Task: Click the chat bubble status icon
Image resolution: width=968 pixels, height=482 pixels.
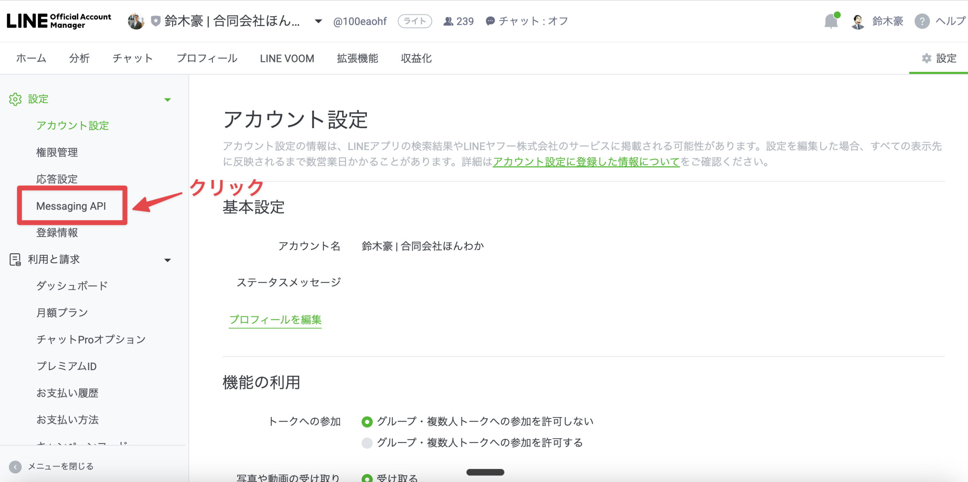Action: coord(490,21)
